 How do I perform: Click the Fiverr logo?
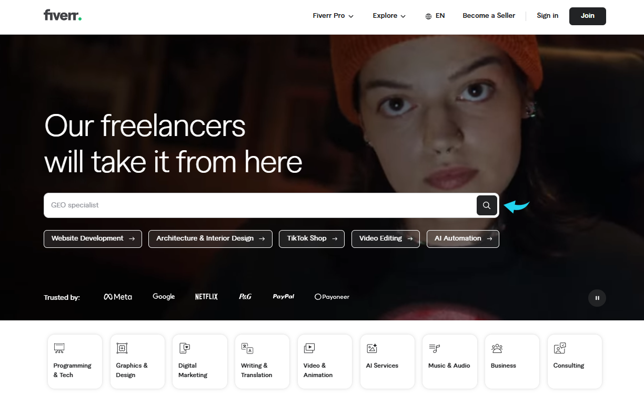click(63, 15)
